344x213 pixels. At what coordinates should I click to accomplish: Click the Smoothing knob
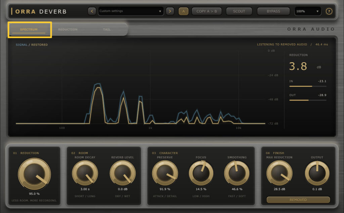[237, 173]
